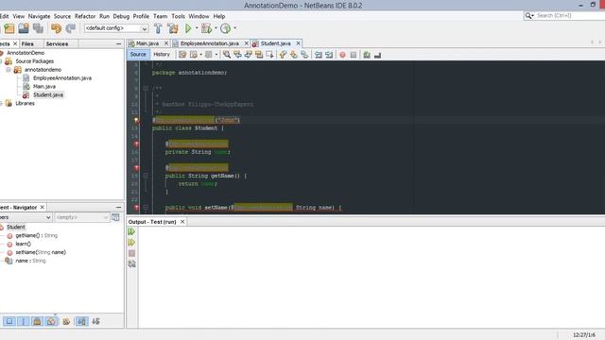Click the Start Macro Recording red button
Image resolution: width=605 pixels, height=340 pixels.
342,55
